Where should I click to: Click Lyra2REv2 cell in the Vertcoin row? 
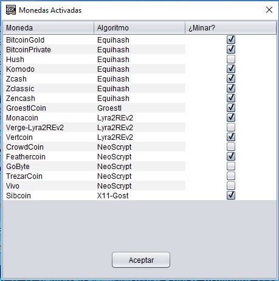tap(139, 137)
